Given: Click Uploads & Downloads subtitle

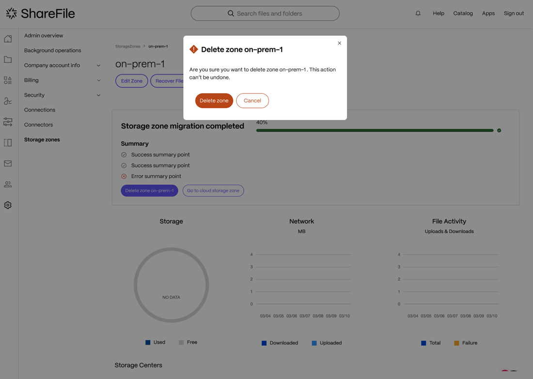Looking at the screenshot, I should pyautogui.click(x=449, y=231).
